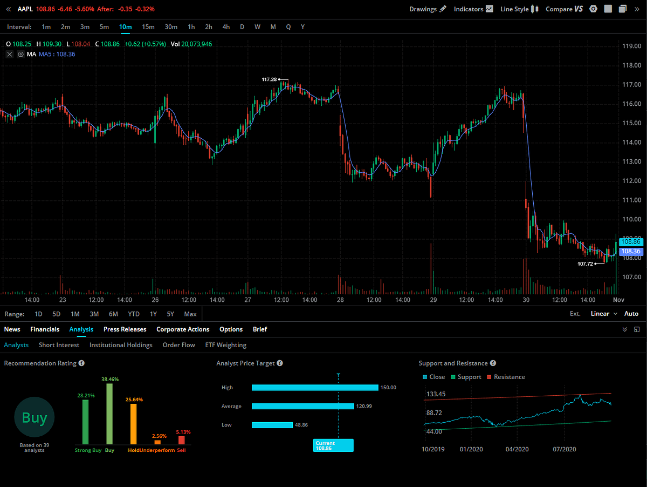Set interval to D (daily)

pyautogui.click(x=242, y=26)
